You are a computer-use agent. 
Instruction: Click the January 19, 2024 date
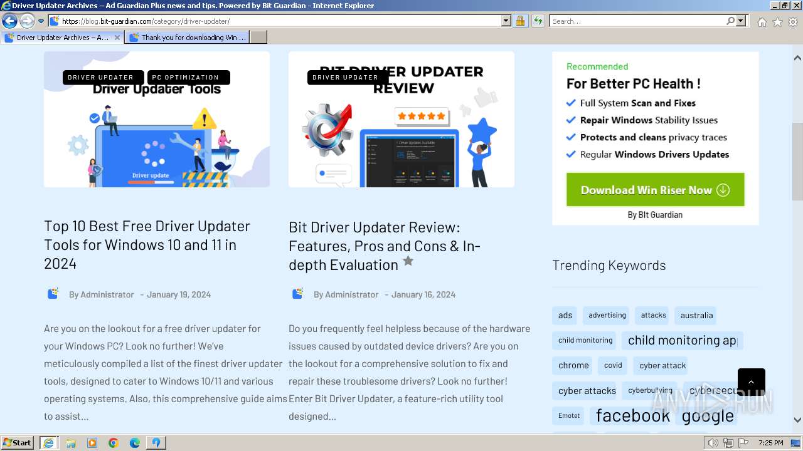179,294
